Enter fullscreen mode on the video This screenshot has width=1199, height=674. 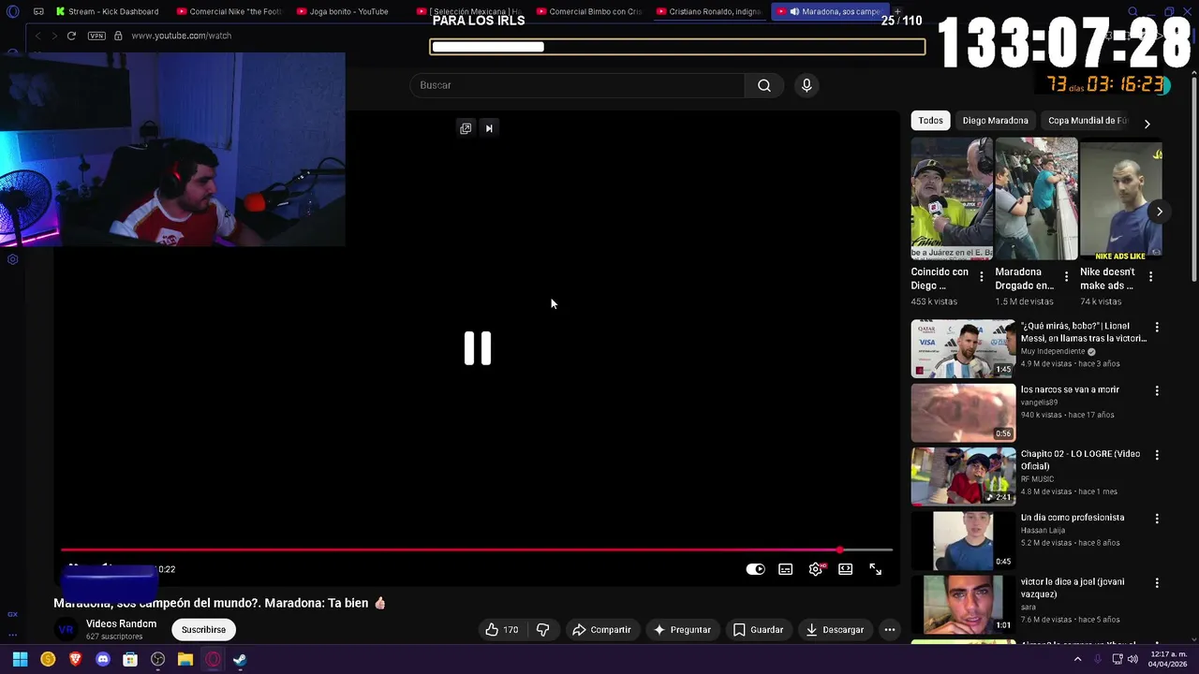(876, 569)
